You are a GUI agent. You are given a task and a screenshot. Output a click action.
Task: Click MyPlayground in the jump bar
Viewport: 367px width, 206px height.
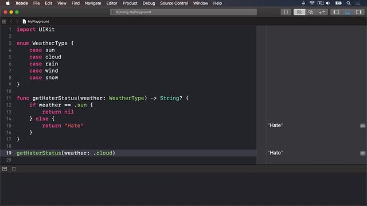pos(36,22)
